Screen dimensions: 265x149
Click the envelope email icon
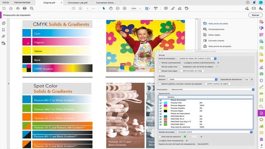point(254,8)
